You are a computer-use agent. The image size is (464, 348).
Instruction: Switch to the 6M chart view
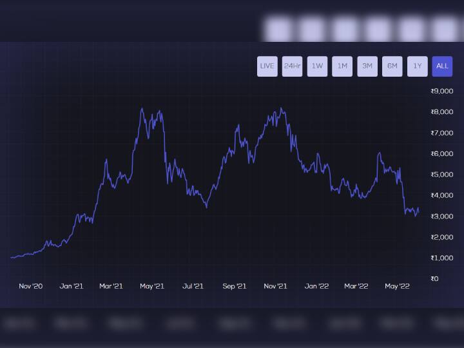coord(392,66)
